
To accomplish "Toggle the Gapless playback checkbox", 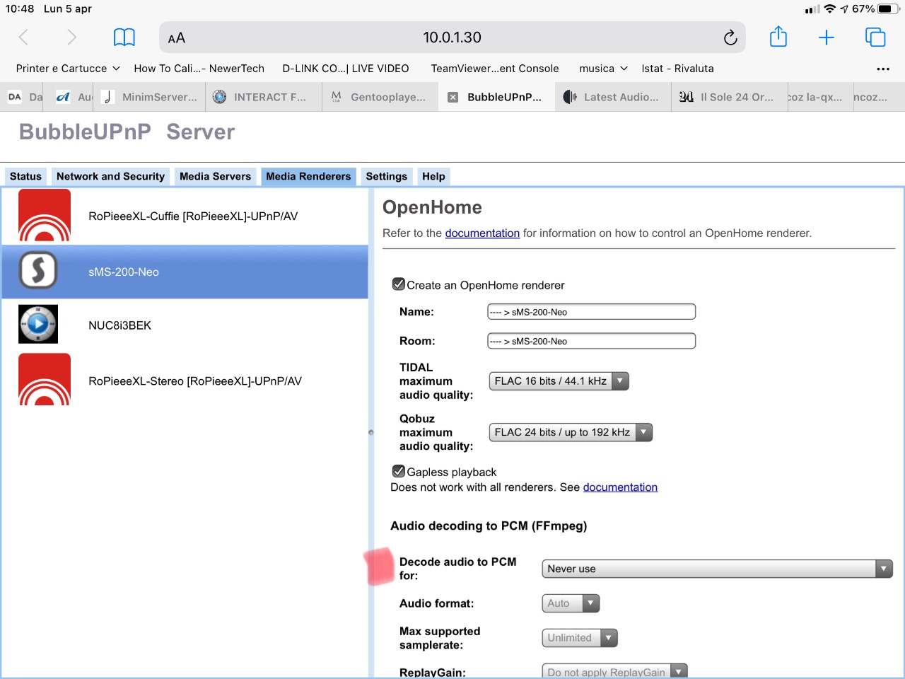I will point(399,471).
